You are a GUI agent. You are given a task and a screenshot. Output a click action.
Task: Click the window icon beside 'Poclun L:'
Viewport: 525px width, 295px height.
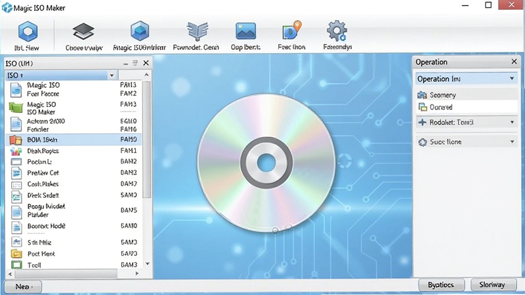[x=16, y=162]
